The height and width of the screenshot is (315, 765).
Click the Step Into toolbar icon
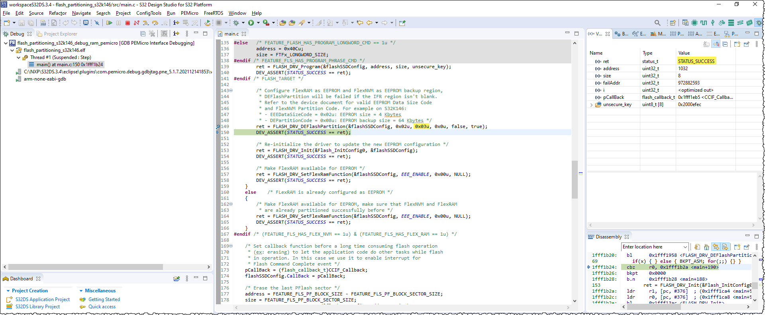146,23
